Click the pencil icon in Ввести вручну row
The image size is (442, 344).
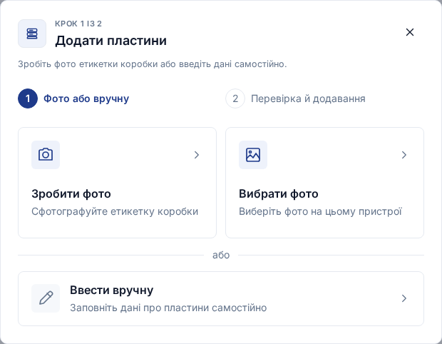(46, 298)
